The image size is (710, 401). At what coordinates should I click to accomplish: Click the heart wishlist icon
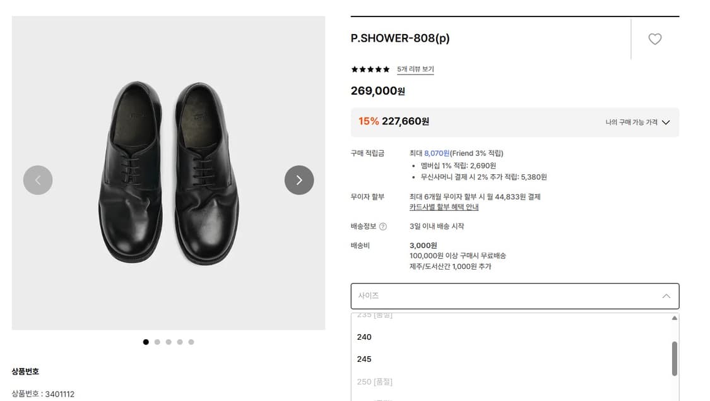[x=655, y=39]
